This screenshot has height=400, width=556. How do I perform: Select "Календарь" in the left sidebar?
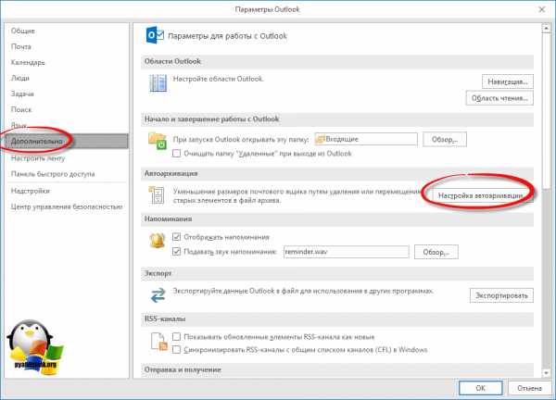(x=28, y=62)
